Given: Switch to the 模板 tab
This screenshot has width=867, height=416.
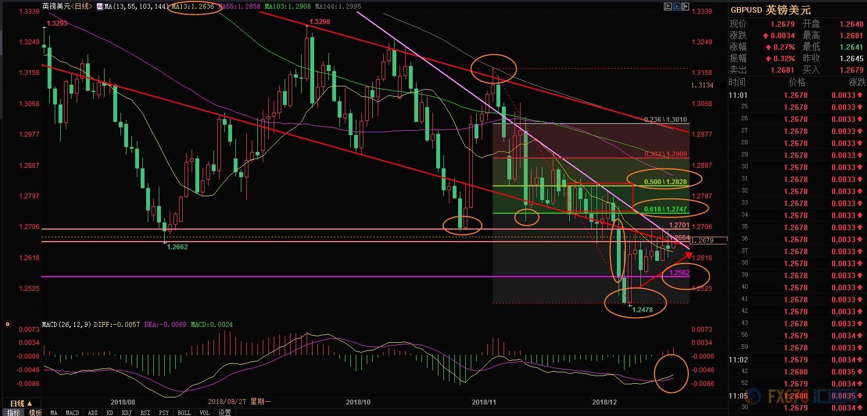Looking at the screenshot, I should pyautogui.click(x=35, y=412).
